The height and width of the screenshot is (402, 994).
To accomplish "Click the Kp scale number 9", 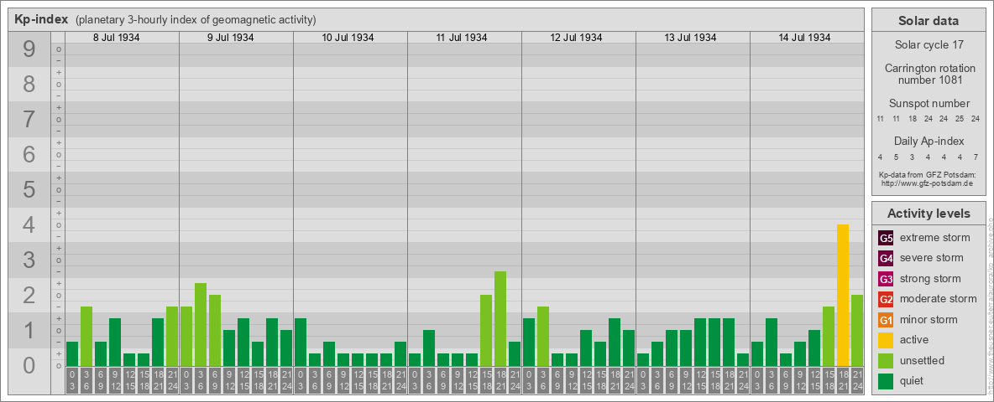I will (x=29, y=49).
